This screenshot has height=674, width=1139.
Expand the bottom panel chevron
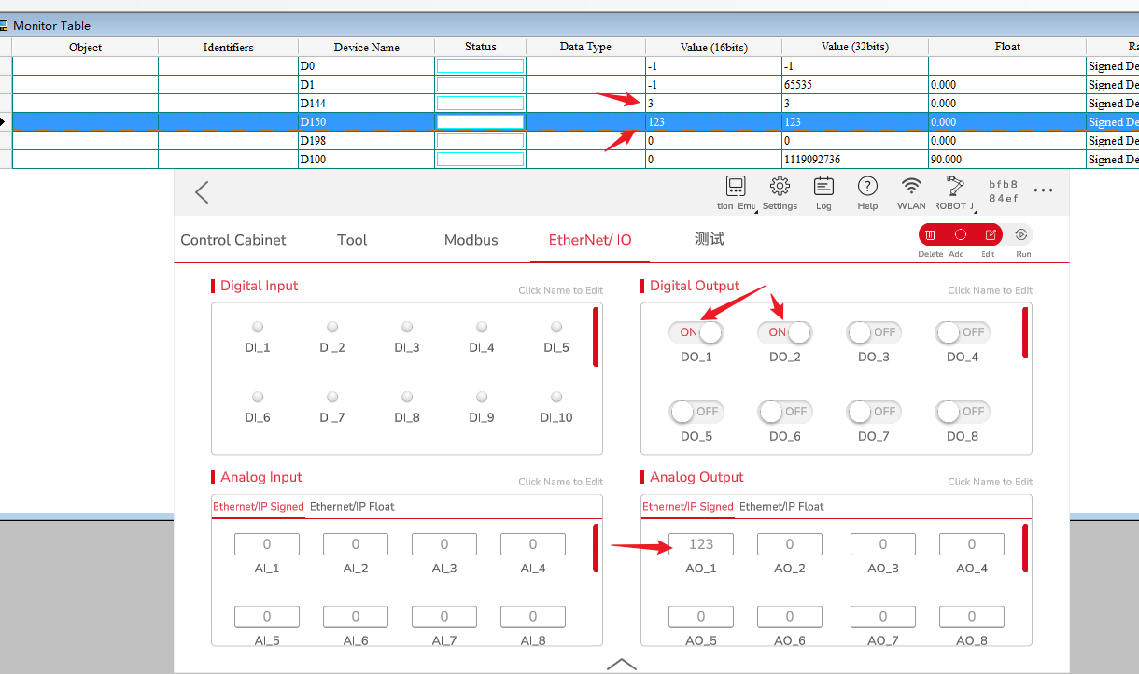coord(622,664)
